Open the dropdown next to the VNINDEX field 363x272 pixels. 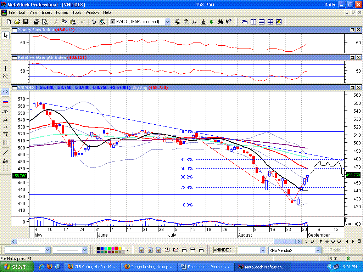263,250
